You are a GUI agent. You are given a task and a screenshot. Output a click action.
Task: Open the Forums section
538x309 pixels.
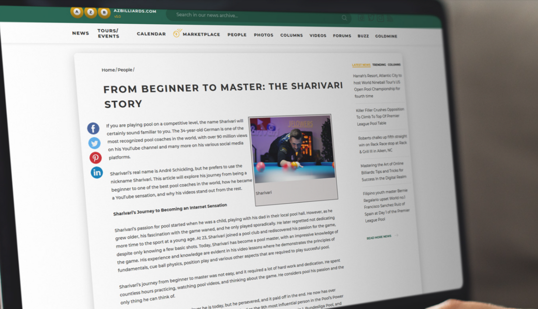(x=342, y=36)
